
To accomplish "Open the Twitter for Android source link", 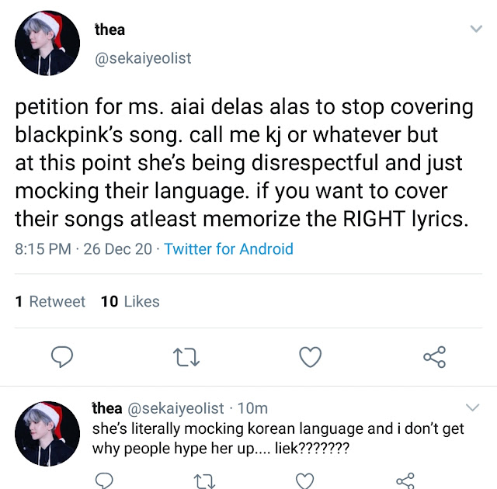I will [228, 249].
